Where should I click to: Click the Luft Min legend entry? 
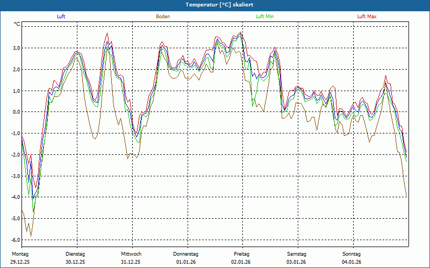265,17
